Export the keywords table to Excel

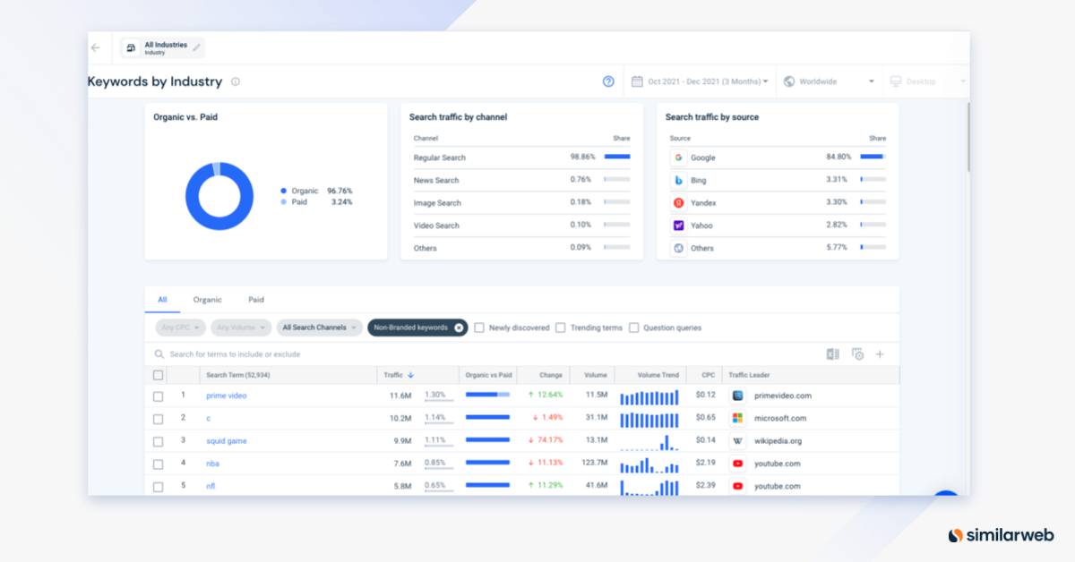point(832,354)
